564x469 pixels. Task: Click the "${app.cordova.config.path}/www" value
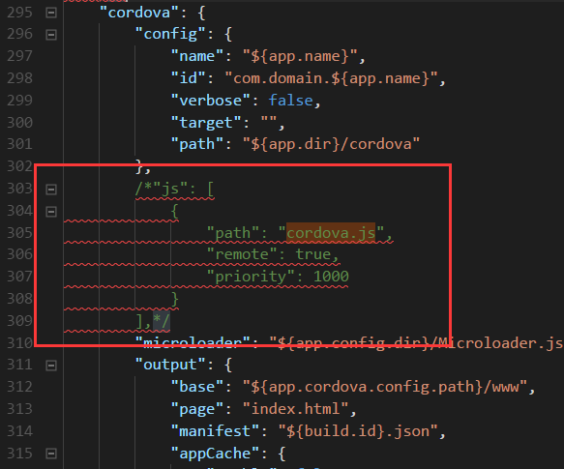tap(385, 387)
